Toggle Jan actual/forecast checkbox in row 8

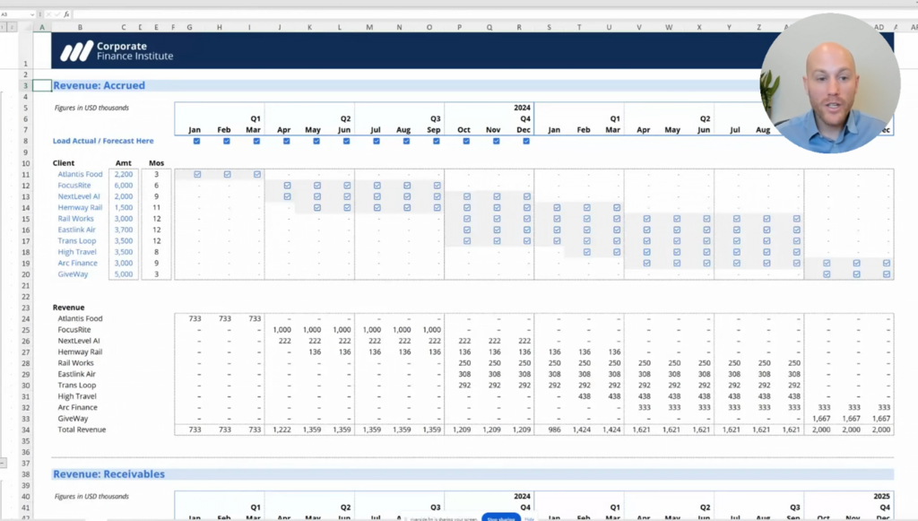click(196, 141)
